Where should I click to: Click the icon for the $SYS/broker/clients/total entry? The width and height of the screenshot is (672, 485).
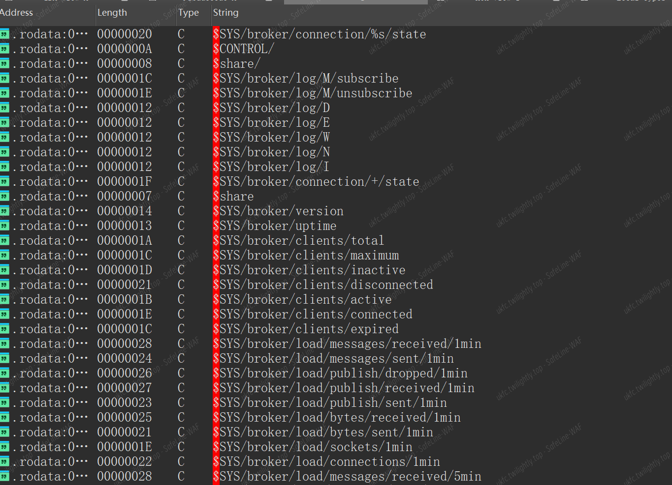click(4, 240)
